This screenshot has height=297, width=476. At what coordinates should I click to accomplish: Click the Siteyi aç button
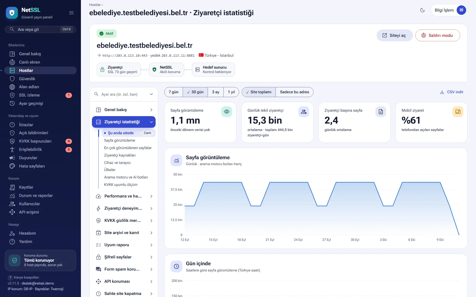pyautogui.click(x=394, y=35)
